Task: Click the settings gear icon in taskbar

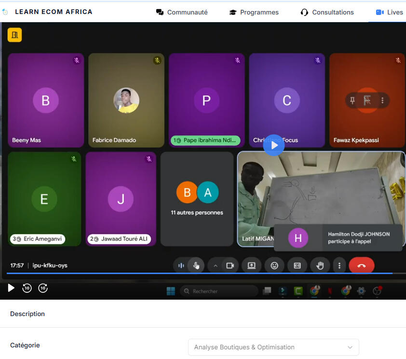Action: click(x=361, y=291)
